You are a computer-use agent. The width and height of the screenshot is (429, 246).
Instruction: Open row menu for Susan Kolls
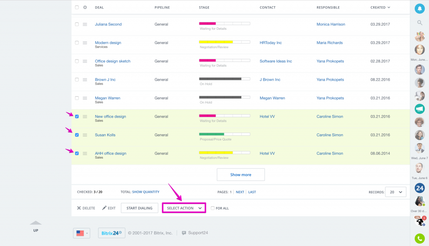click(x=85, y=135)
